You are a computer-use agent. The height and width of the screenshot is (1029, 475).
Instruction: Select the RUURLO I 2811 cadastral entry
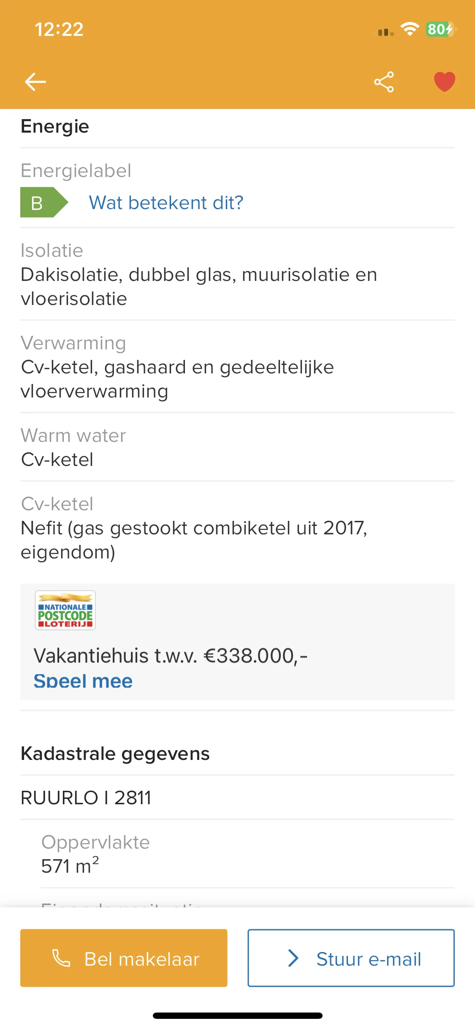tap(237, 798)
